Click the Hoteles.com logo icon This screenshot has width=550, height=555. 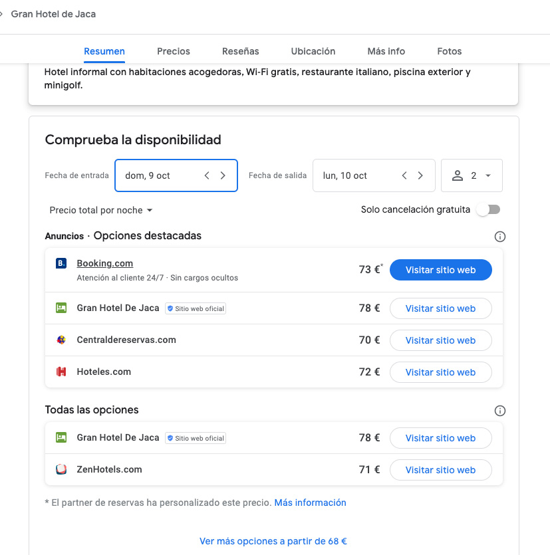click(61, 372)
